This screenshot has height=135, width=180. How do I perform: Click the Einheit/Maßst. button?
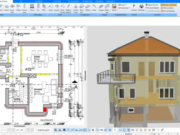pos(152,8)
